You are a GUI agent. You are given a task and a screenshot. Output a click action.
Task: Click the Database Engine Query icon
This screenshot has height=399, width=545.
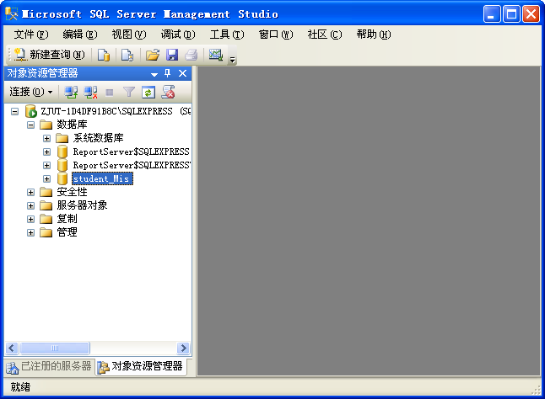tap(104, 55)
